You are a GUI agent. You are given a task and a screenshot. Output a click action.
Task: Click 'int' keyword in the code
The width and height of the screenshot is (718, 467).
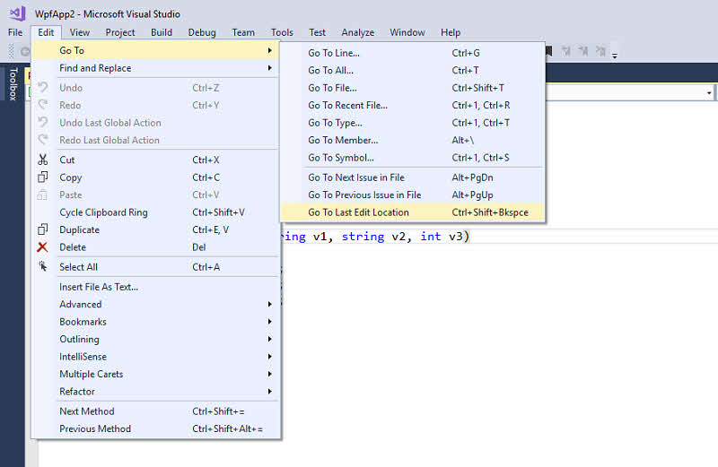click(x=431, y=236)
